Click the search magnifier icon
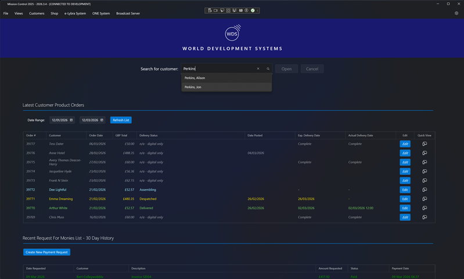 [268, 69]
